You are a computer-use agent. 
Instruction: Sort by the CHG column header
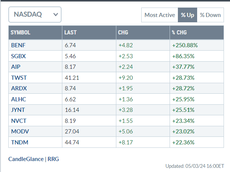123,33
